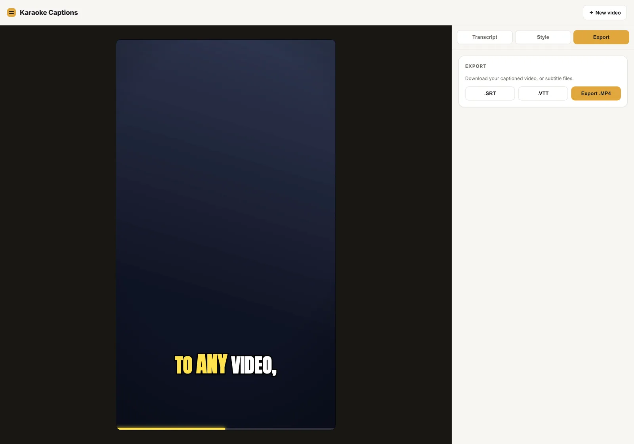Viewport: 634px width, 444px height.
Task: Download the .VTT subtitle file
Action: click(x=543, y=94)
